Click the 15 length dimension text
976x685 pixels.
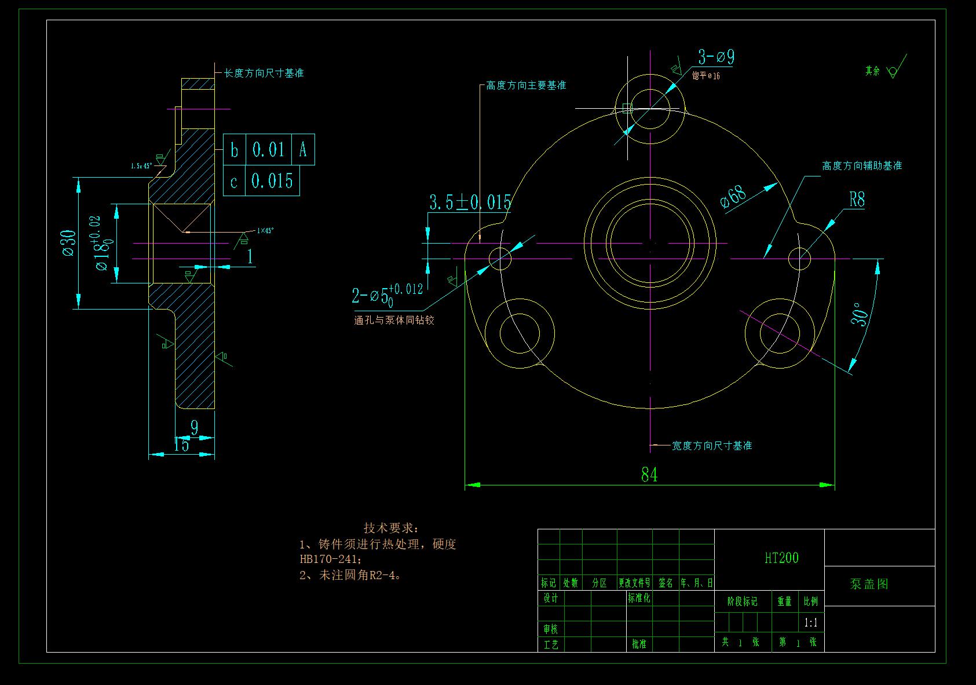(181, 444)
